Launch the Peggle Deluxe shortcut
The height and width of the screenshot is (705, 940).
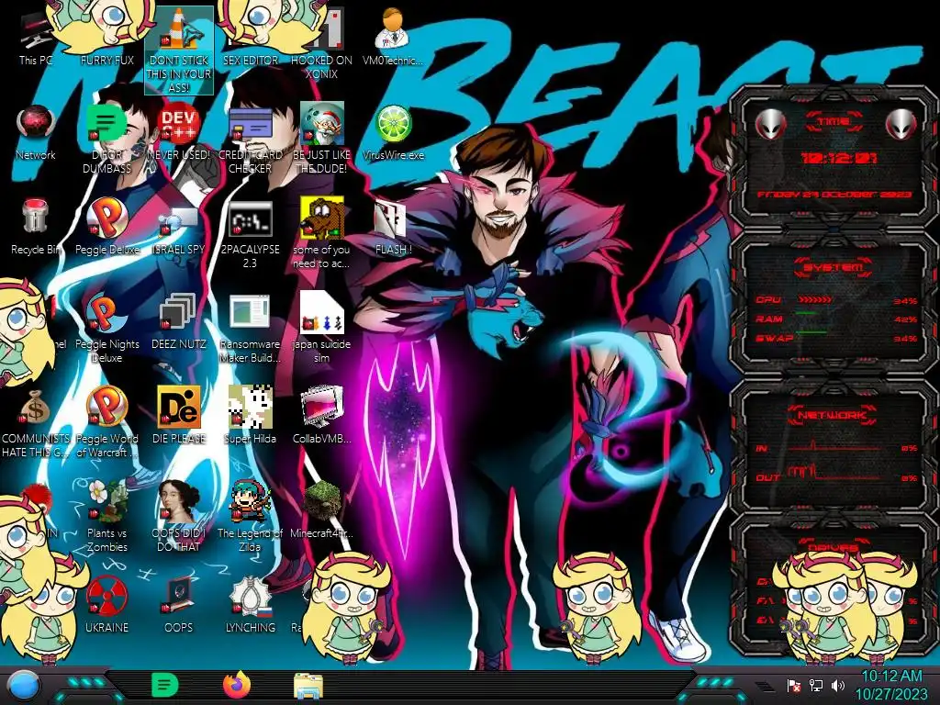point(107,228)
